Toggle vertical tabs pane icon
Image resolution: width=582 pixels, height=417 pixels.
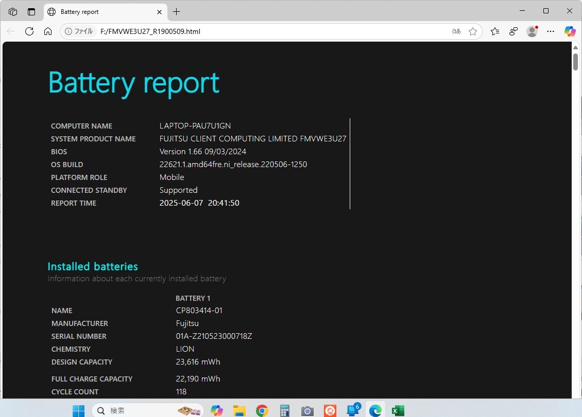coord(31,12)
